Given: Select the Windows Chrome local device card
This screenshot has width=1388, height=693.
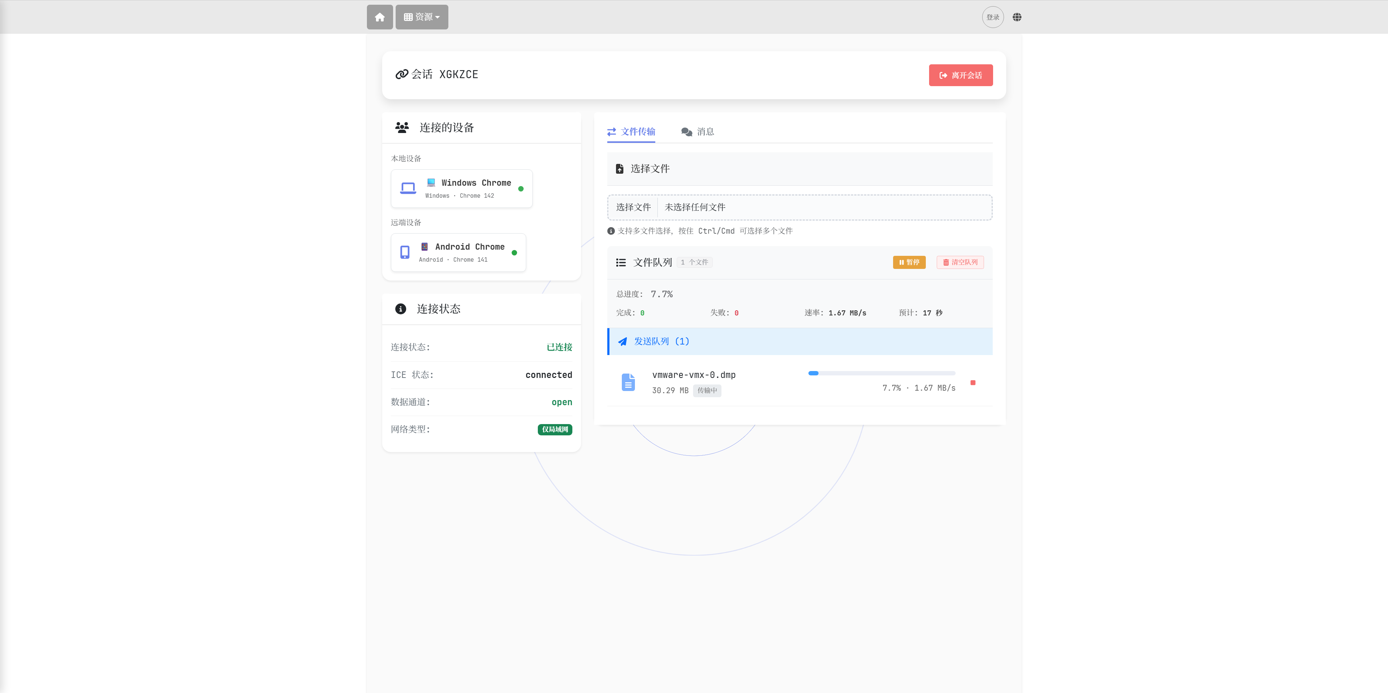Looking at the screenshot, I should (x=461, y=189).
